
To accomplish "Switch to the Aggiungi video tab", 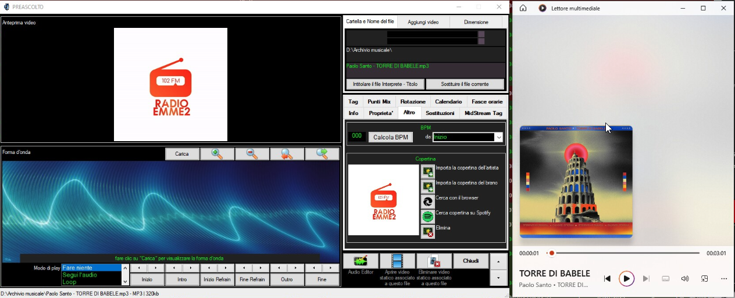I will coord(423,22).
